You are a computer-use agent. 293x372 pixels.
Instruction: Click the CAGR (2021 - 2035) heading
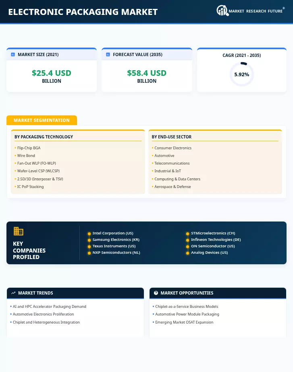click(x=242, y=55)
